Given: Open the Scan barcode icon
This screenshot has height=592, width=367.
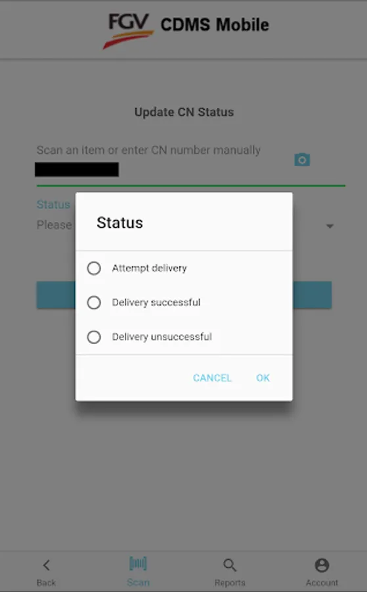Looking at the screenshot, I should coord(138,564).
